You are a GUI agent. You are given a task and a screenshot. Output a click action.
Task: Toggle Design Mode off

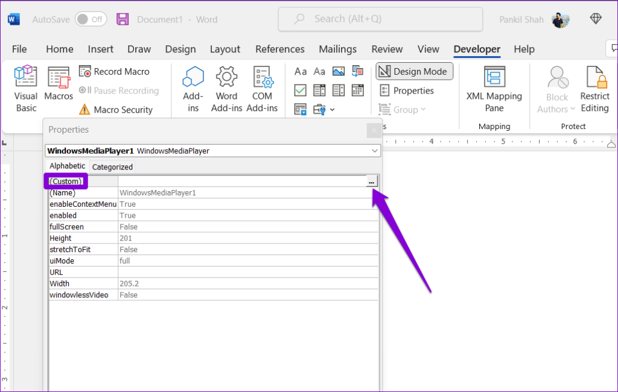[414, 71]
